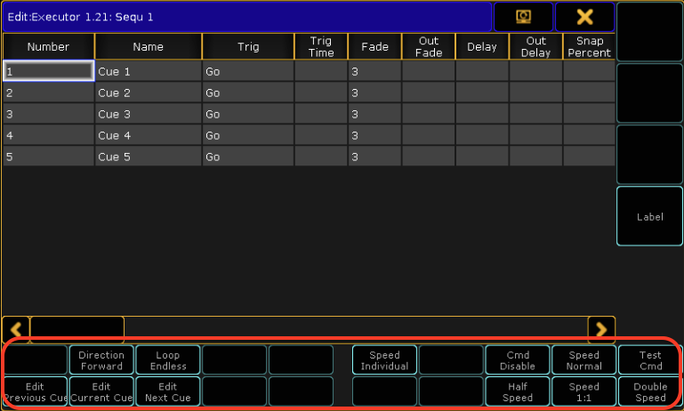
Task: Toggle the Cmd Disable button
Action: [x=517, y=360]
